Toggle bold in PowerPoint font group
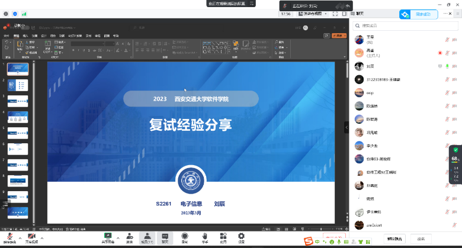The height and width of the screenshot is (248, 462). [73, 50]
